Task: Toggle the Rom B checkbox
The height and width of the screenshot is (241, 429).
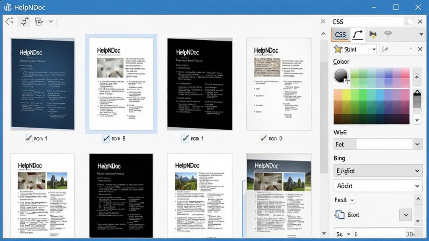Action: pos(106,138)
